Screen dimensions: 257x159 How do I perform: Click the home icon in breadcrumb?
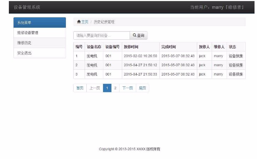click(x=79, y=22)
